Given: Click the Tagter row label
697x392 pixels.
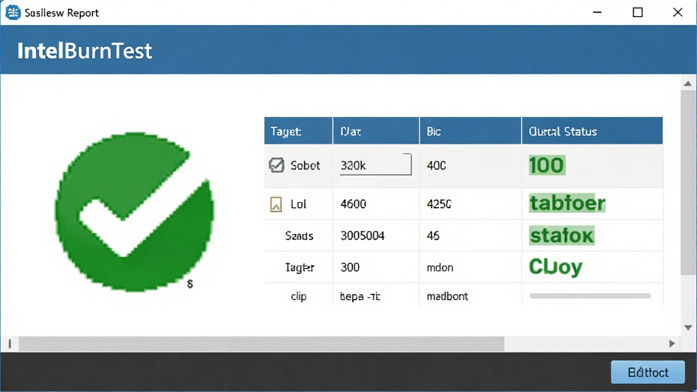Looking at the screenshot, I should click(x=299, y=267).
